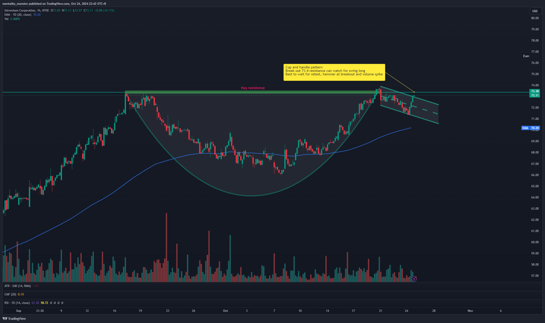Click the blue EMA 70.20 axis label

coord(530,128)
